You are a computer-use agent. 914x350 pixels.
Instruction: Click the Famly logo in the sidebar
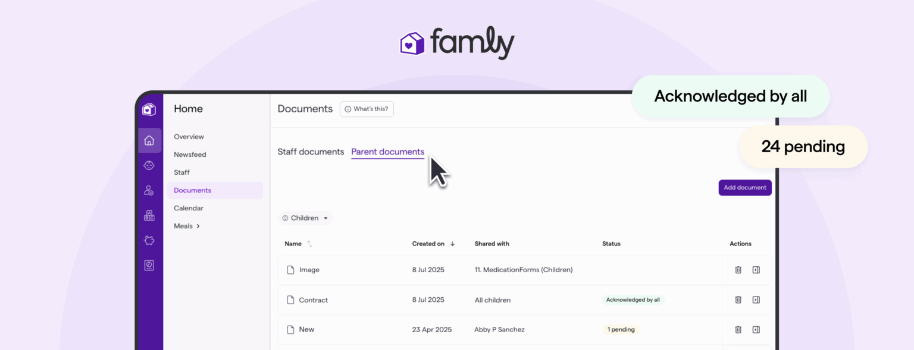tap(149, 109)
